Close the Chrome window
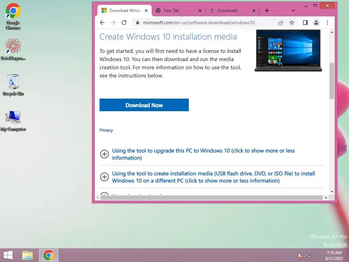The width and height of the screenshot is (349, 262). (x=328, y=6)
